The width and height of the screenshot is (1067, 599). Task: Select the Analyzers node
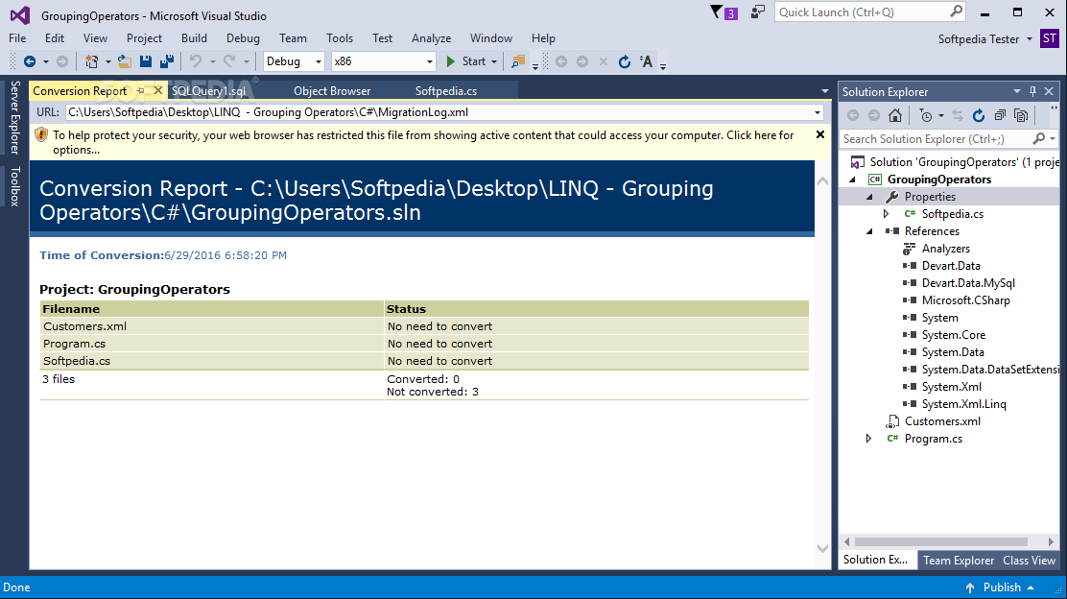click(945, 249)
